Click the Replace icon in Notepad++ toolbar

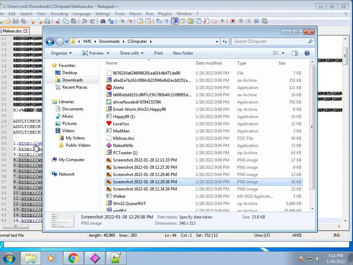point(111,21)
